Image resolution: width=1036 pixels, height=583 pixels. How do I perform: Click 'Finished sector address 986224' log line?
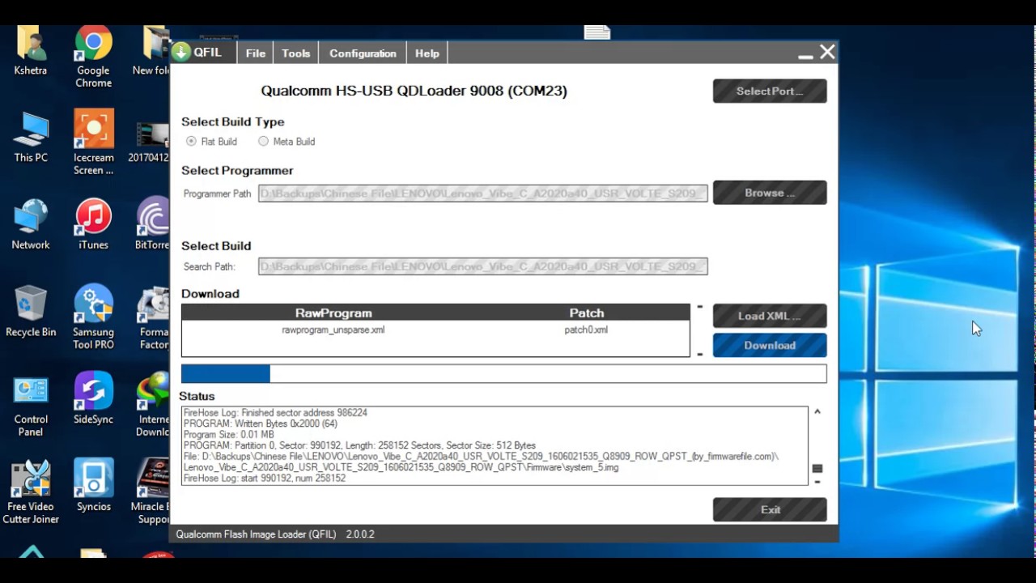click(275, 413)
